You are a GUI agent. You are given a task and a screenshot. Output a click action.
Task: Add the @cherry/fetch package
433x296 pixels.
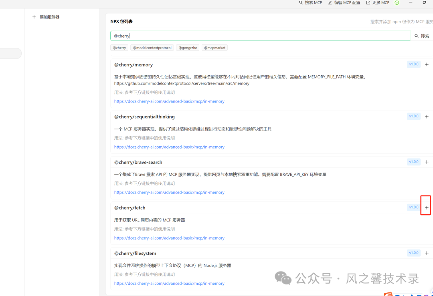tap(427, 207)
